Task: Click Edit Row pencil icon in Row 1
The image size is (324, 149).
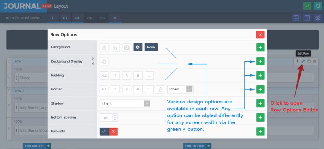Action: coord(303,61)
